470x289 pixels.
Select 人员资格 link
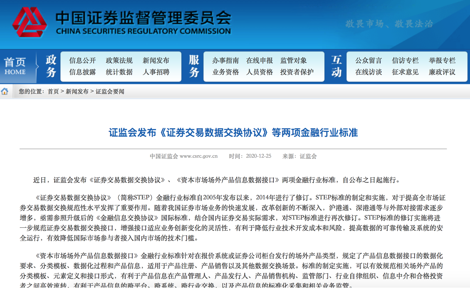click(260, 72)
